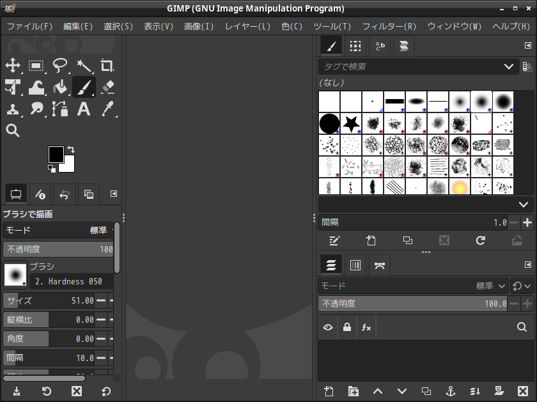
Task: Select the Move tool in toolbox
Action: click(13, 65)
